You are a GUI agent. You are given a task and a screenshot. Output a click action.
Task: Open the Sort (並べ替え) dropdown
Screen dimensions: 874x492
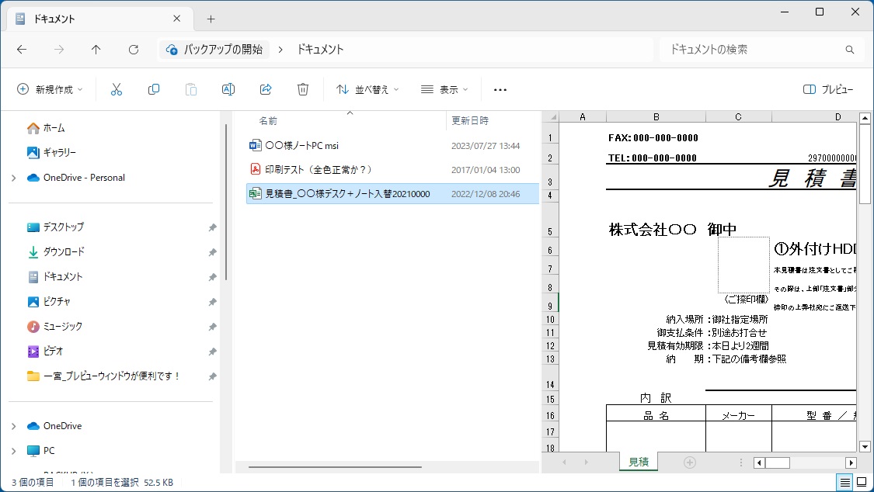pyautogui.click(x=367, y=90)
